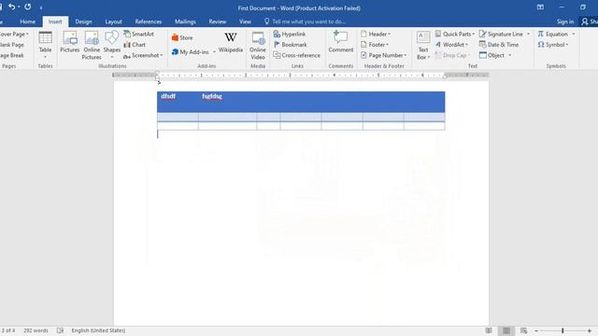Insert Date & Time
This screenshot has width=598, height=336.
tap(499, 45)
